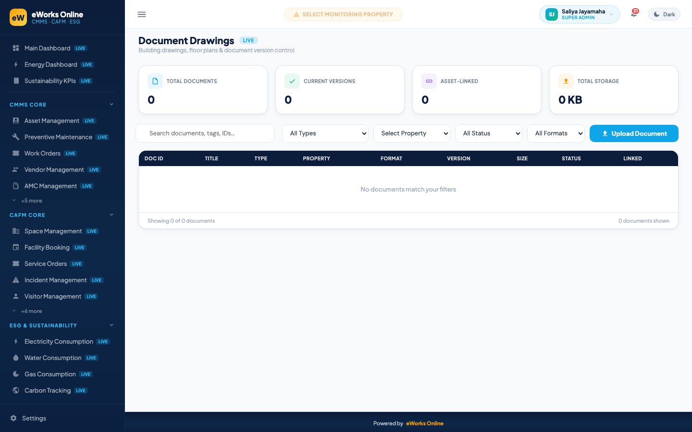Click the Asset-Linked link icon
Image resolution: width=692 pixels, height=432 pixels.
coord(429,81)
